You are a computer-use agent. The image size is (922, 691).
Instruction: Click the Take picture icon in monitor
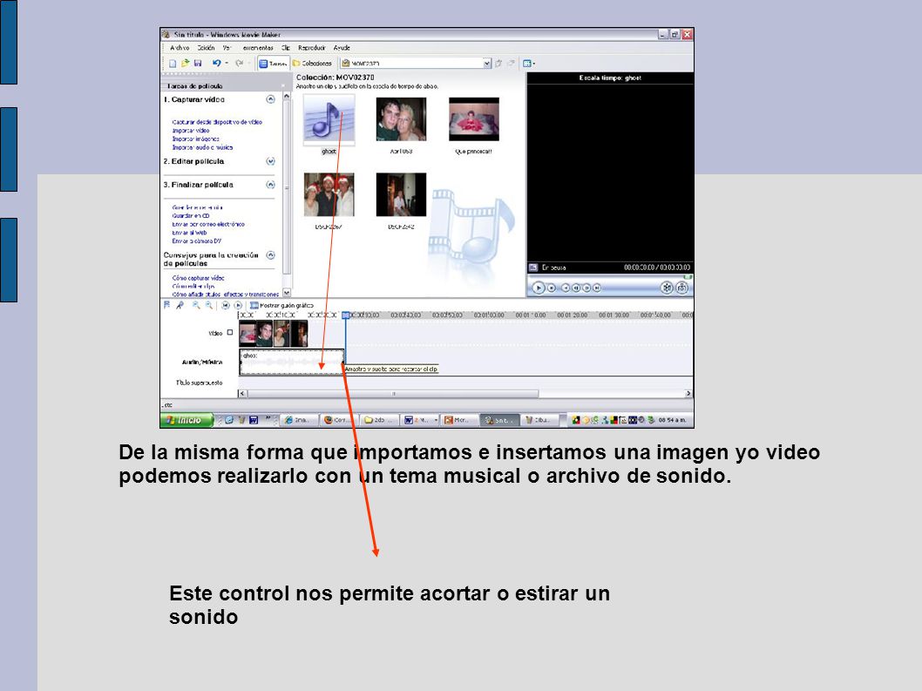682,288
